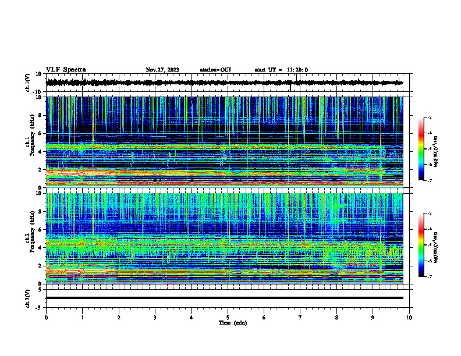Click the "VLF Spectra" plot title
This screenshot has width=461, height=356.
(66, 70)
